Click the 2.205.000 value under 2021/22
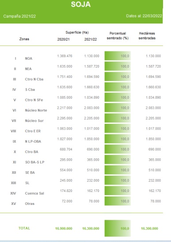171x242 pixels. 91,118
